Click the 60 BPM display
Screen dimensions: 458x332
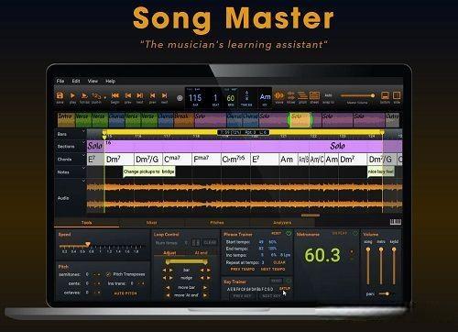pos(231,98)
